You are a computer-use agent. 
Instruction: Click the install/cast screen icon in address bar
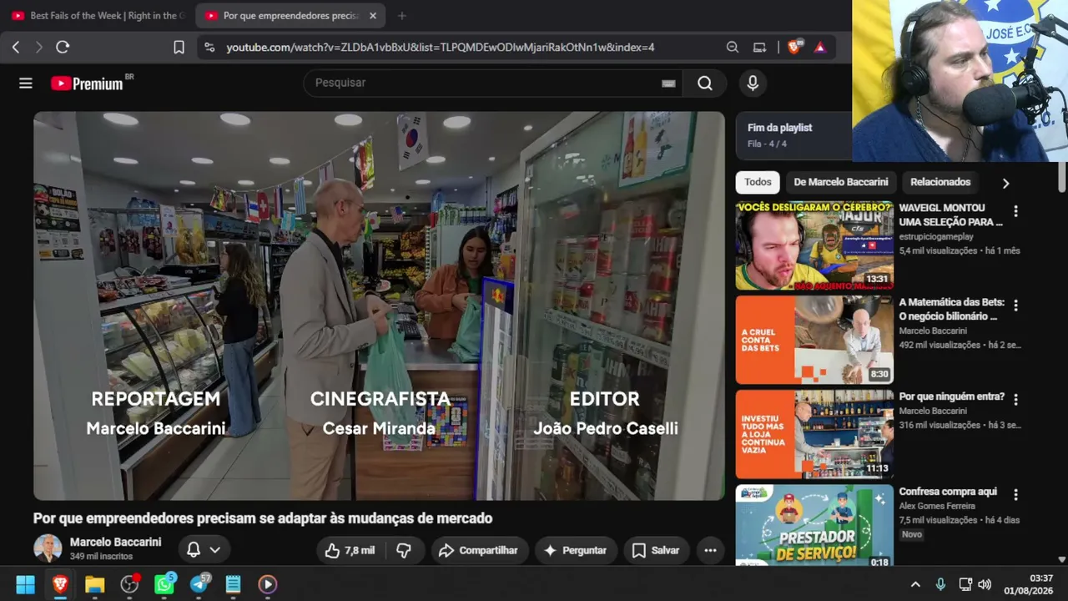tap(759, 48)
